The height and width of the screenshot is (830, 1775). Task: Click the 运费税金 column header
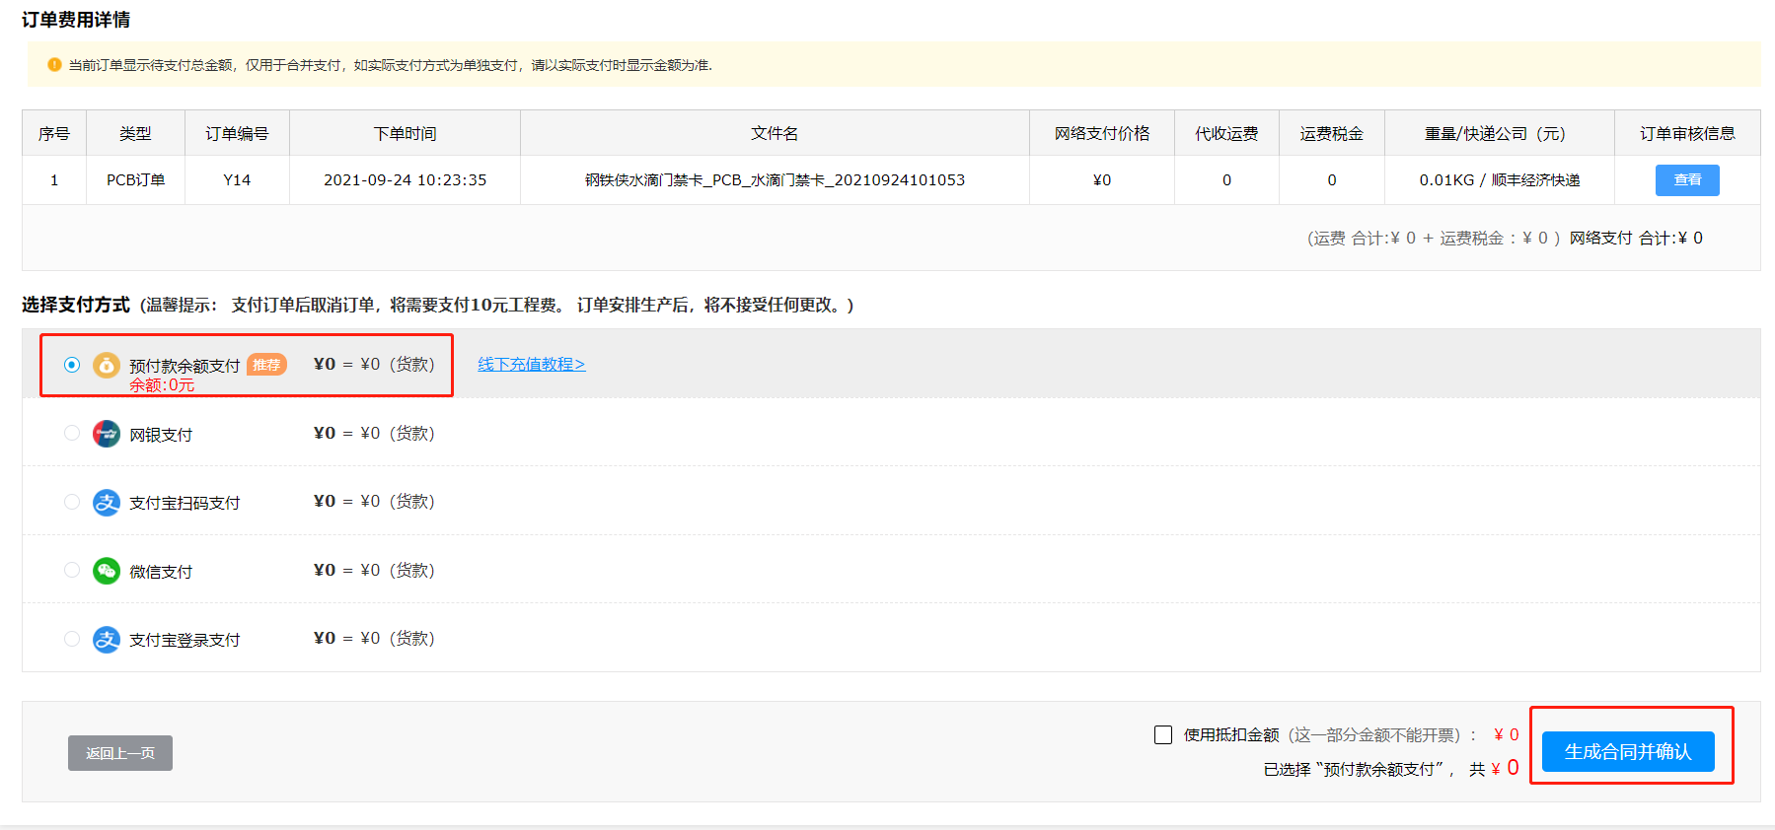(1332, 133)
